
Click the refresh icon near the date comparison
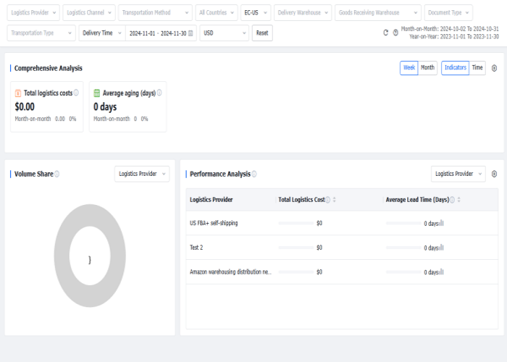click(x=385, y=33)
